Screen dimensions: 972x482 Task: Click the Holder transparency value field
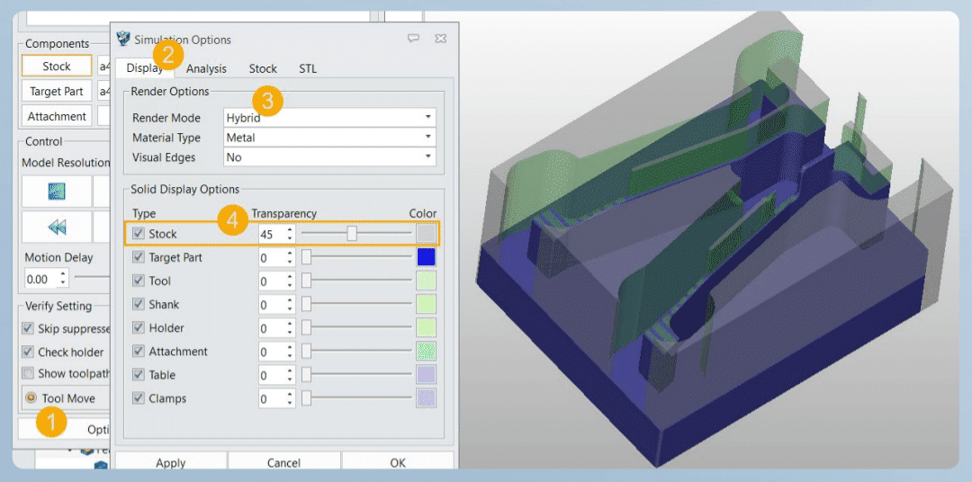276,328
